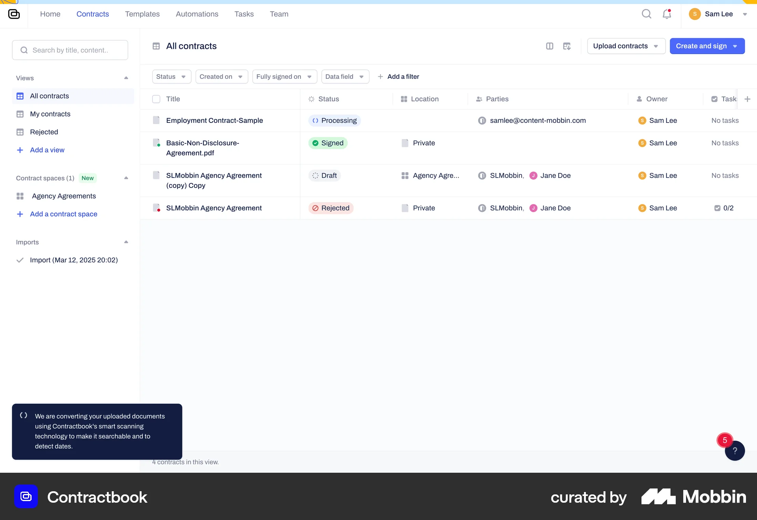Switch to the Templates tab
The width and height of the screenshot is (757, 520).
142,14
